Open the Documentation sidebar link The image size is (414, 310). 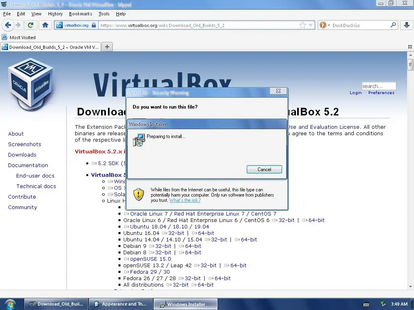(28, 165)
